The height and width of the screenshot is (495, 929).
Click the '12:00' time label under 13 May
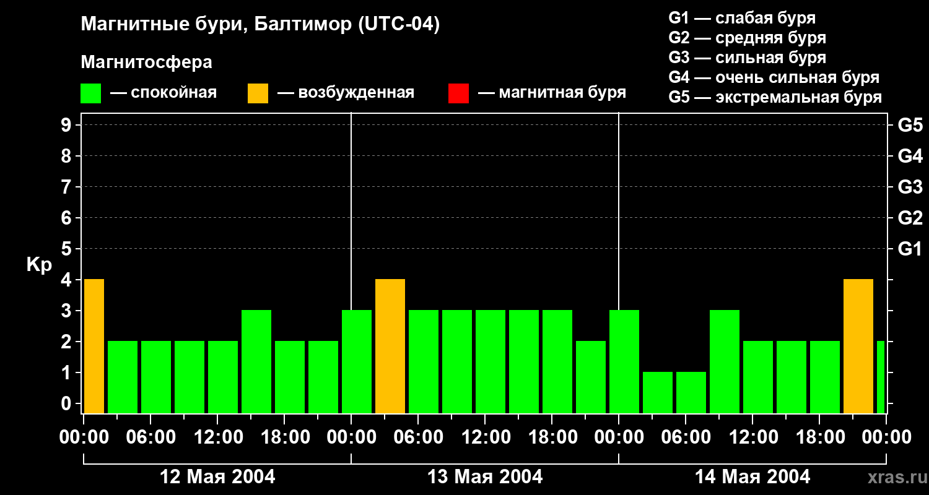click(485, 437)
